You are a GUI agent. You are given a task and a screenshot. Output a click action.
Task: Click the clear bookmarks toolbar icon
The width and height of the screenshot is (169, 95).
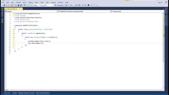96,5
